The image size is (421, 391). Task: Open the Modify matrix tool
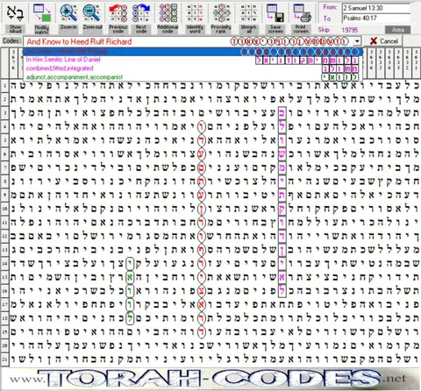[x=42, y=12]
